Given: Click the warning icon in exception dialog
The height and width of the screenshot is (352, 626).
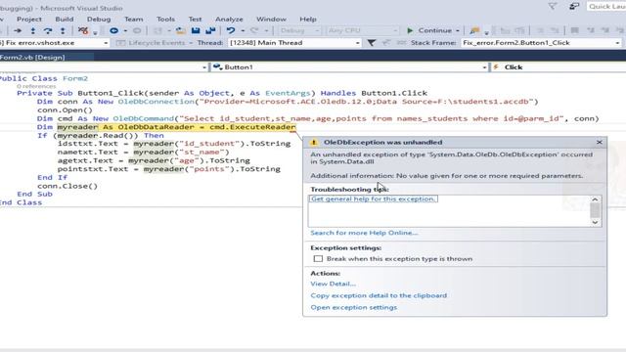Looking at the screenshot, I should [x=314, y=142].
